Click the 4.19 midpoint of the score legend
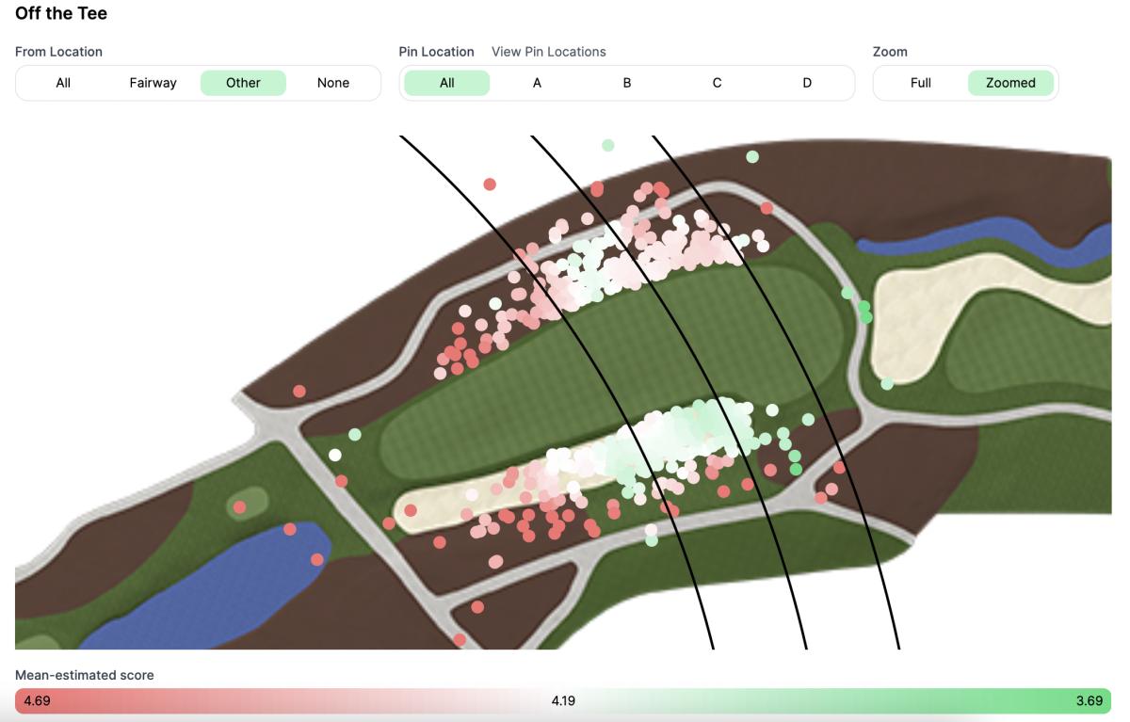Image resolution: width=1130 pixels, height=722 pixels. point(563,701)
